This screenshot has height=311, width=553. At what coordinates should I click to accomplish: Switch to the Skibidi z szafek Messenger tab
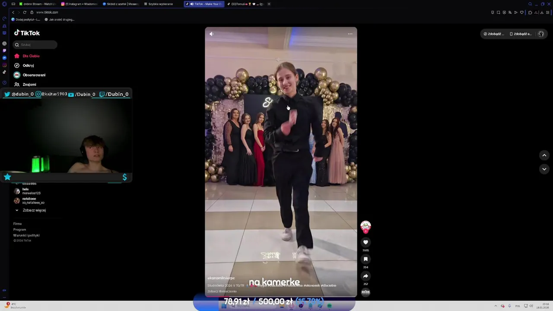[121, 4]
